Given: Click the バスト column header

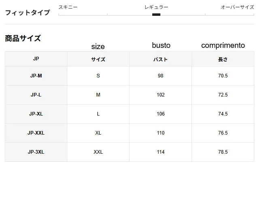Looking at the screenshot, I should [160, 59].
